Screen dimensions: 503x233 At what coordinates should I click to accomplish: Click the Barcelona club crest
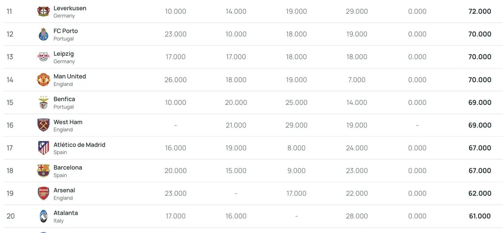43,171
